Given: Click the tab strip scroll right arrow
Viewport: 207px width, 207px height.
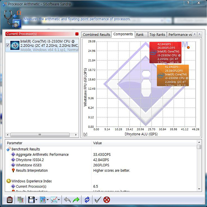Looking at the screenshot, I should point(200,34).
